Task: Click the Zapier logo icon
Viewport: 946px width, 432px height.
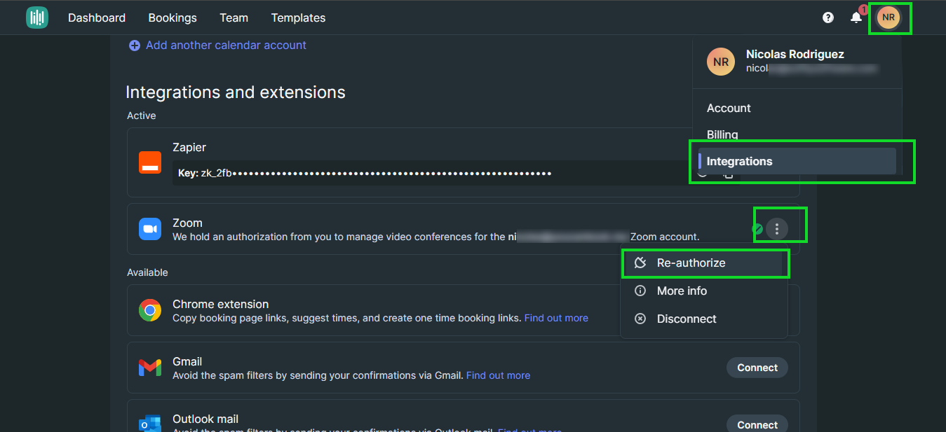Action: coord(150,162)
